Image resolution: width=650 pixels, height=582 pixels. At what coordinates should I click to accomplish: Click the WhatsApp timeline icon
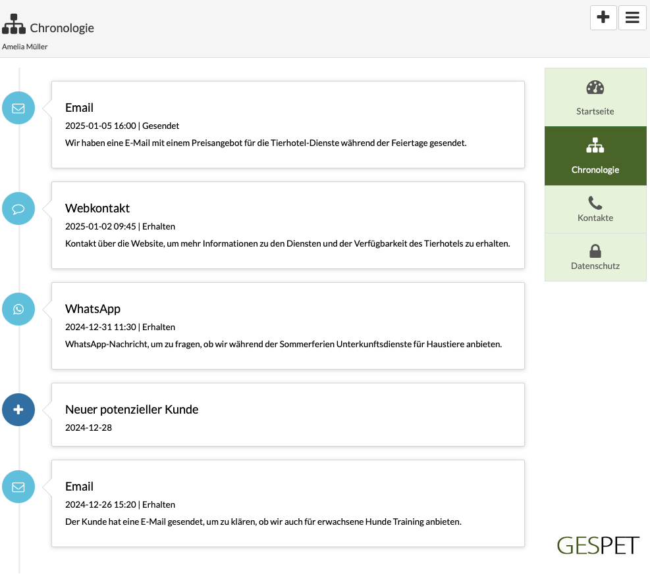point(18,309)
